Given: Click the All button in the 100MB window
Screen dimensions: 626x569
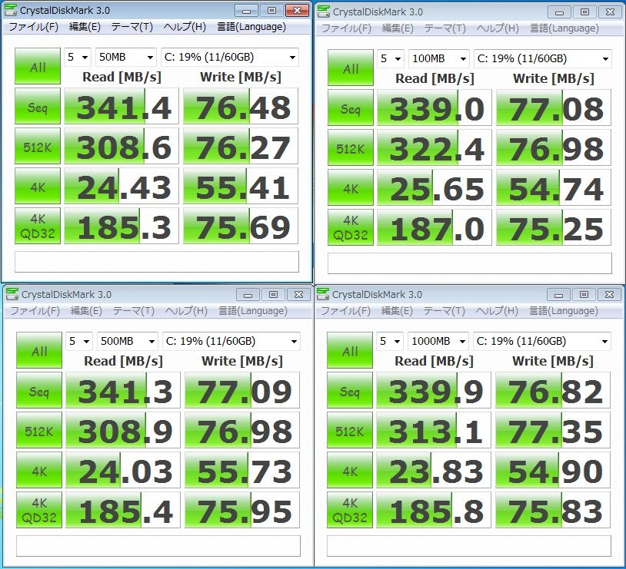Looking at the screenshot, I should (x=351, y=68).
